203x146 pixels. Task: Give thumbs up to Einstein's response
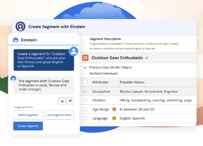(x=62, y=101)
